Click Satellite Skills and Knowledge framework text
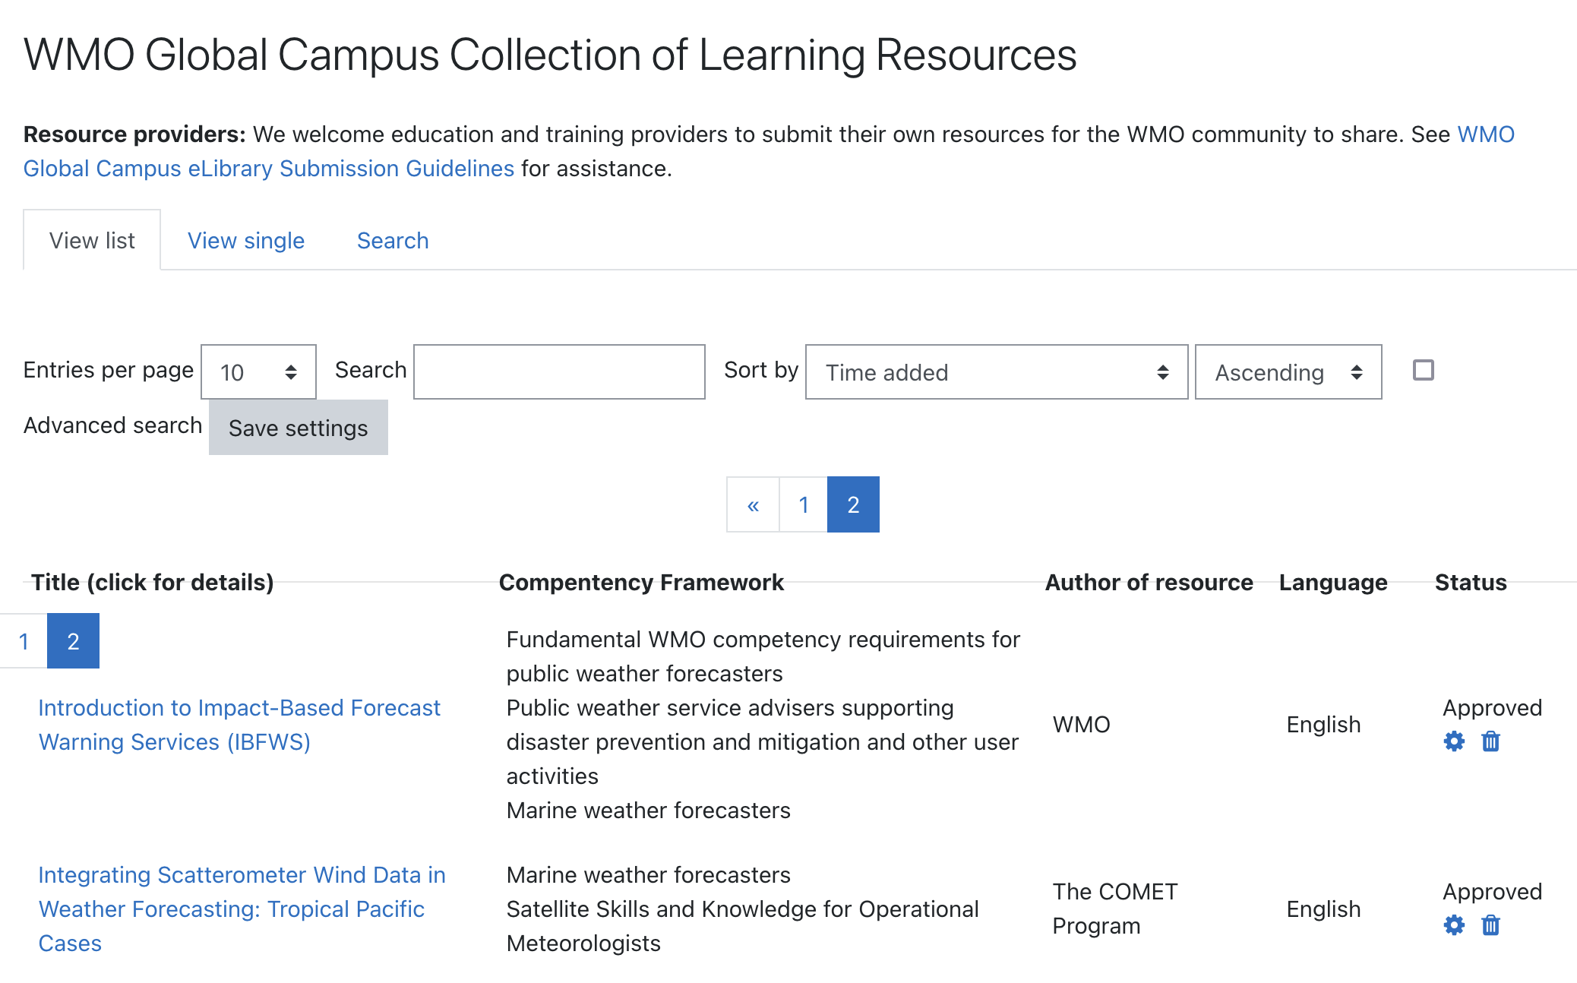Screen dimensions: 1577x983 tap(742, 926)
